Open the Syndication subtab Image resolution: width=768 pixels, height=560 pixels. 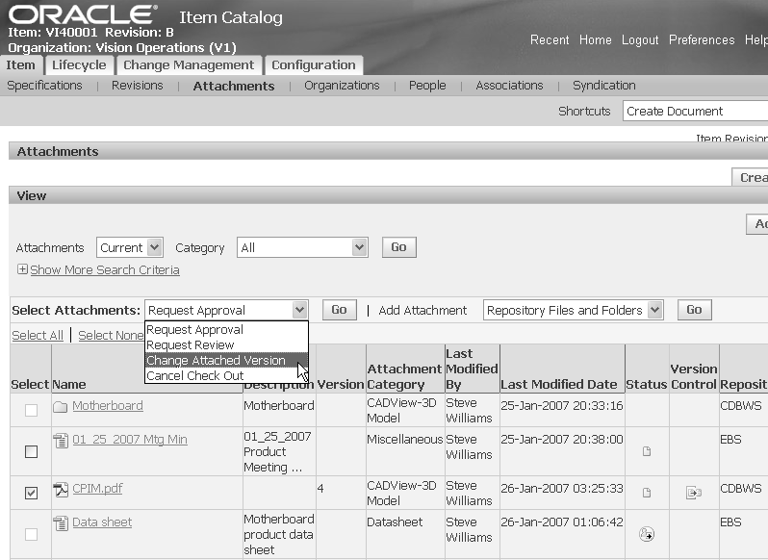(x=604, y=86)
